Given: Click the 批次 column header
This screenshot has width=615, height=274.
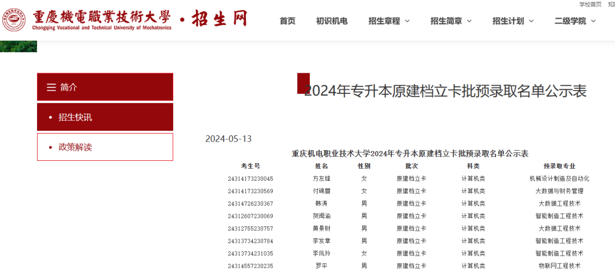Looking at the screenshot, I should pyautogui.click(x=412, y=166).
